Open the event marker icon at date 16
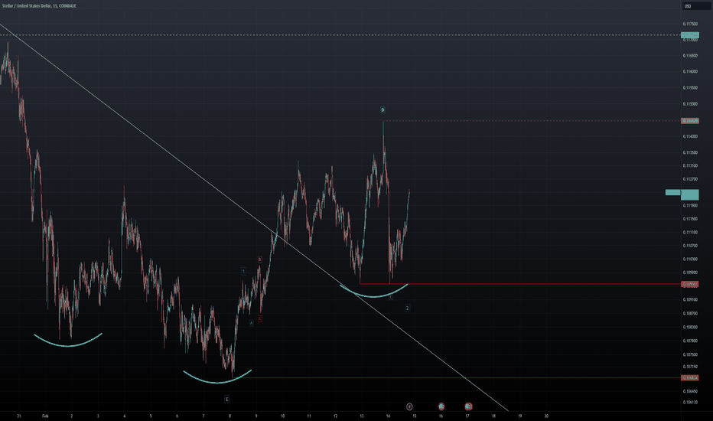713x421 pixels. click(x=441, y=406)
